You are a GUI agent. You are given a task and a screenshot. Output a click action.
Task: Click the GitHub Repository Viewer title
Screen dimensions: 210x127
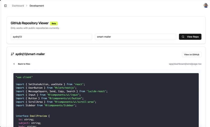point(29,23)
